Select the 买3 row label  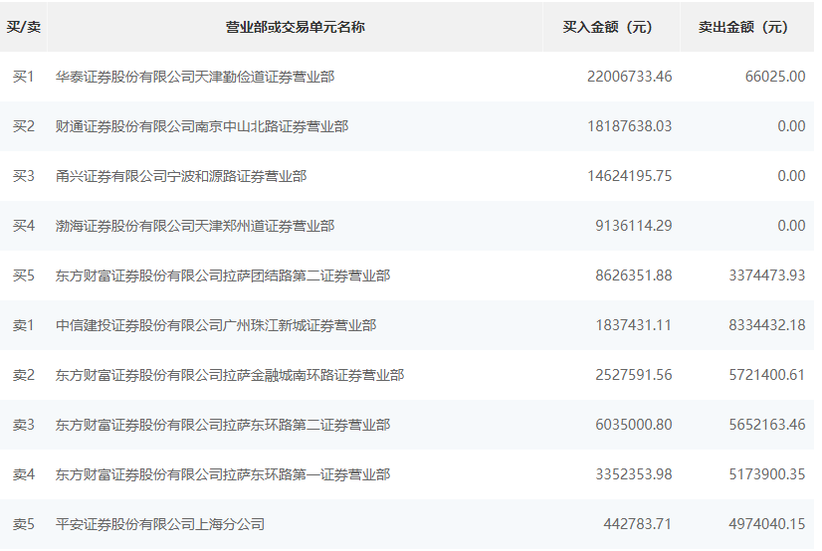point(24,176)
